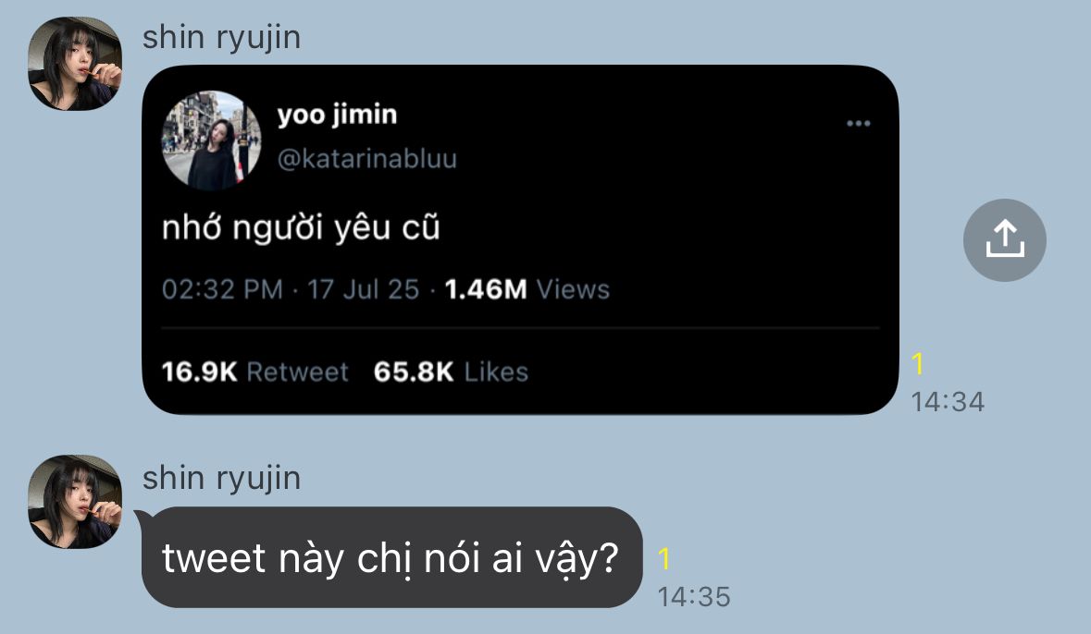Open the 16.9K Retweet count
The image size is (1091, 634).
click(x=254, y=372)
